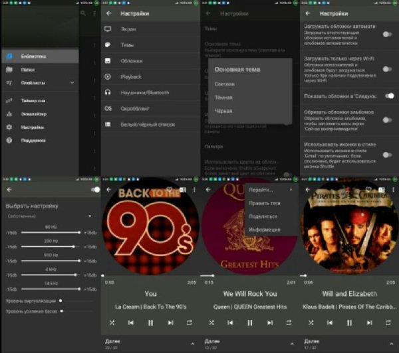Screen dimensions: 399x353
Task: Open overflow menu on You player
Action: (194, 190)
